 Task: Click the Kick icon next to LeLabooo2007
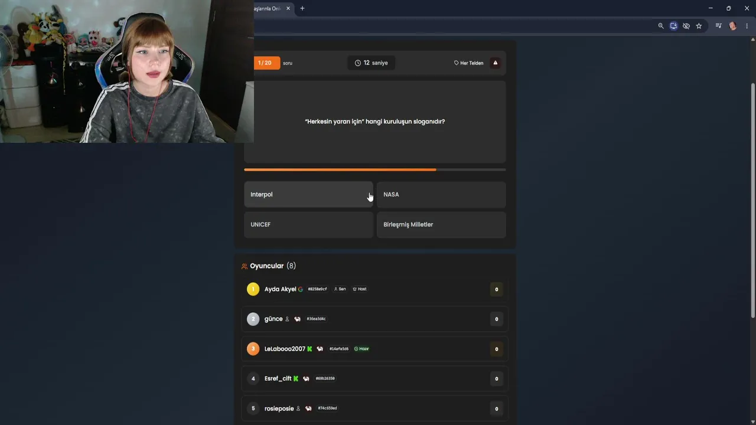coord(309,349)
